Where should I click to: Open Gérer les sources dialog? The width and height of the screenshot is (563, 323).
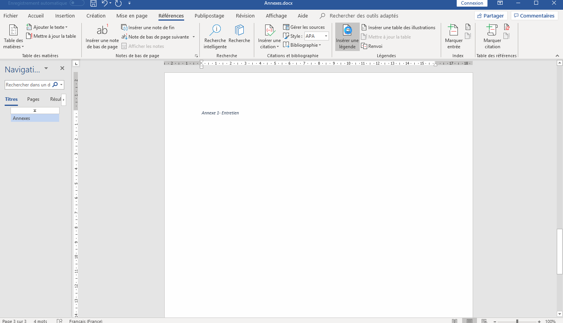304,27
